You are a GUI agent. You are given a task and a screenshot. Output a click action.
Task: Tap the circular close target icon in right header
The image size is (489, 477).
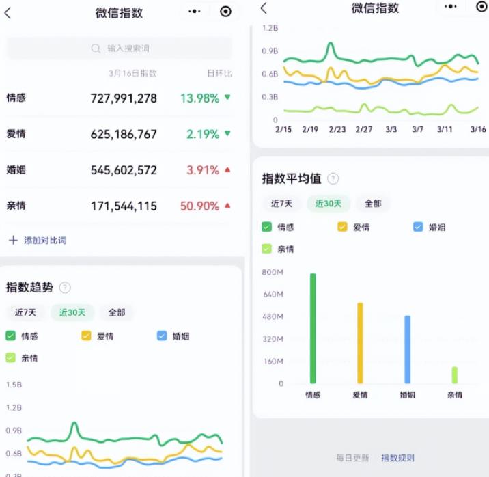tap(481, 8)
